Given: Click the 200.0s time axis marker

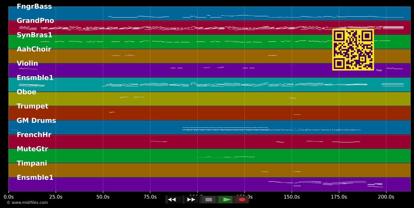Looking at the screenshot, I should coord(386,197).
